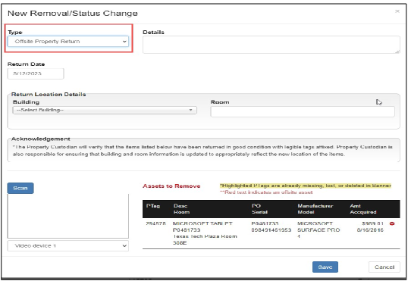The height and width of the screenshot is (281, 408).
Task: Remove asset 294578 with red minus icon
Action: click(392, 223)
